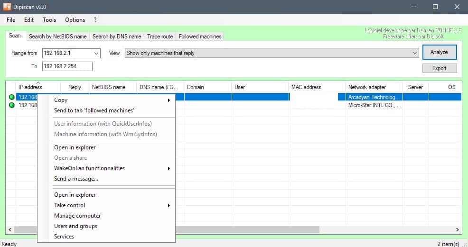Expand the Copy submenu arrow

pyautogui.click(x=168, y=100)
